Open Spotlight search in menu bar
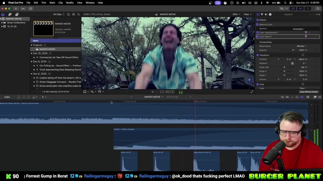This screenshot has width=323, height=181. point(285,3)
